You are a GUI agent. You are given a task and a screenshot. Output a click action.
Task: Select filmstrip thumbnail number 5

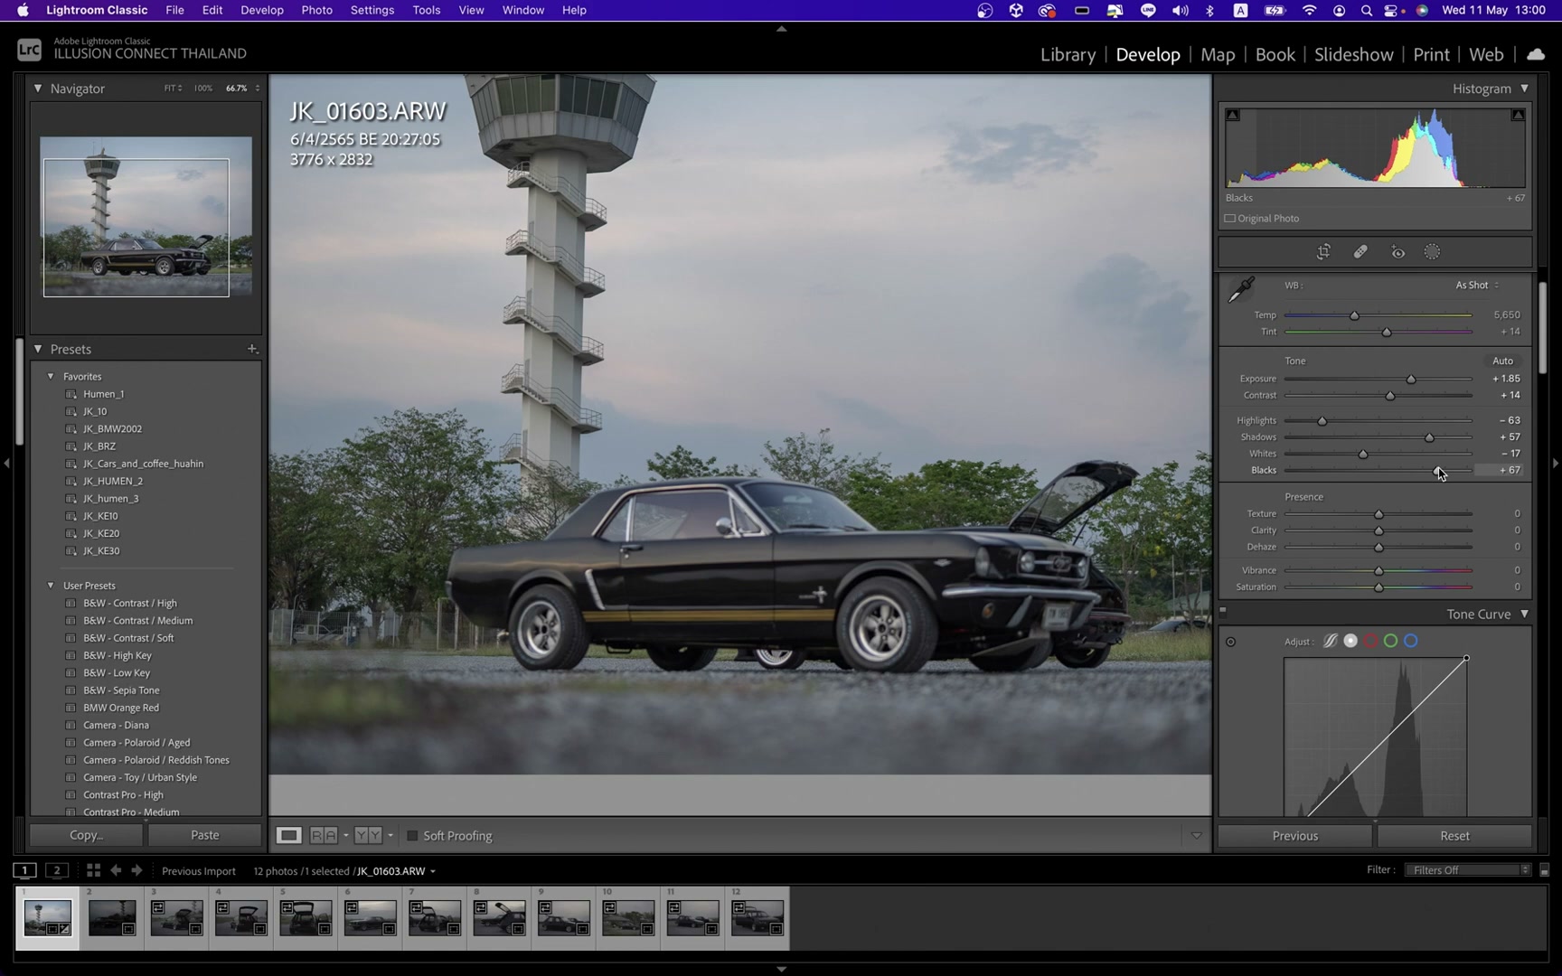[x=306, y=917]
